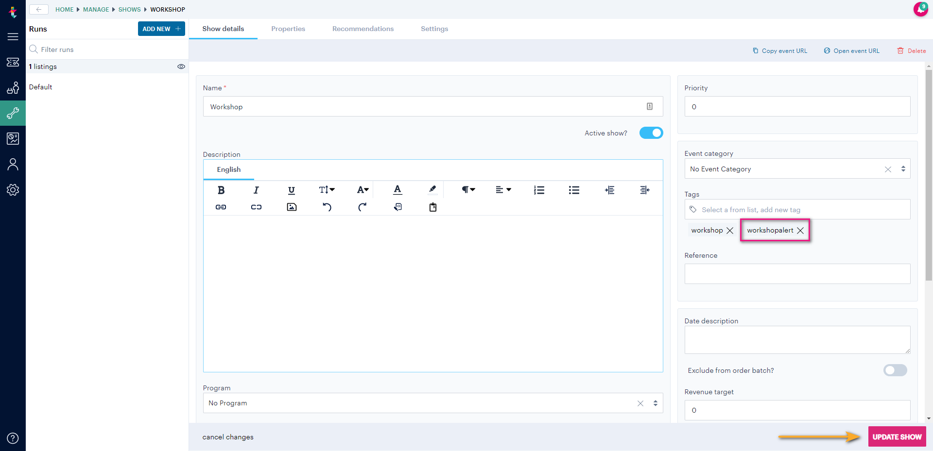
Task: Undo the last editor change
Action: coord(327,207)
